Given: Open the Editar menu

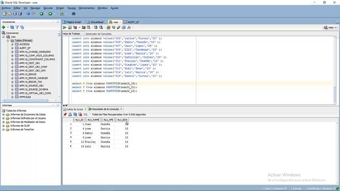Looking at the screenshot, I should (17, 8).
